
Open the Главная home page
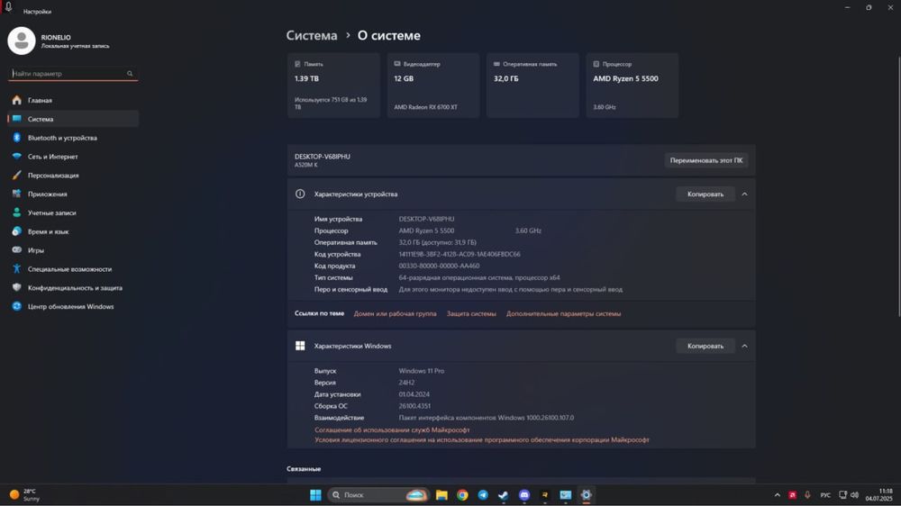73,101
